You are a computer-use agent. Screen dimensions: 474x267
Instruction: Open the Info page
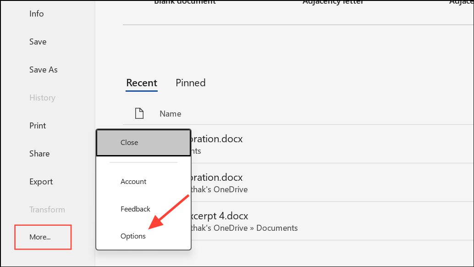tap(36, 14)
